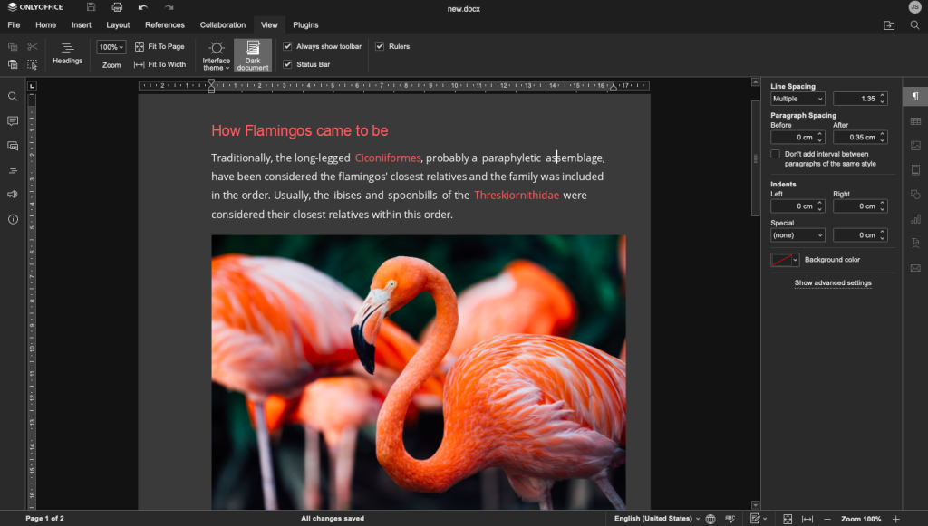
Task: Open the Line Spacing dropdown
Action: (796, 98)
